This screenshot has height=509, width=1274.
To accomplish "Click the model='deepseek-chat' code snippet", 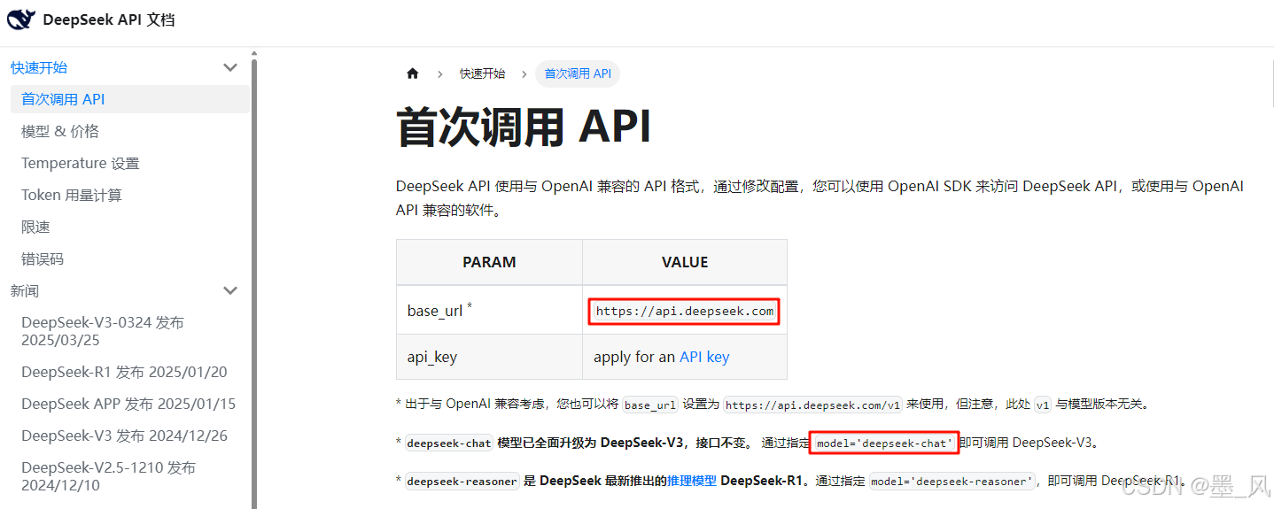I will (884, 443).
